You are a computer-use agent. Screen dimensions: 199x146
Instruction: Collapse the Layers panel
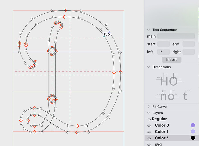point(149,113)
